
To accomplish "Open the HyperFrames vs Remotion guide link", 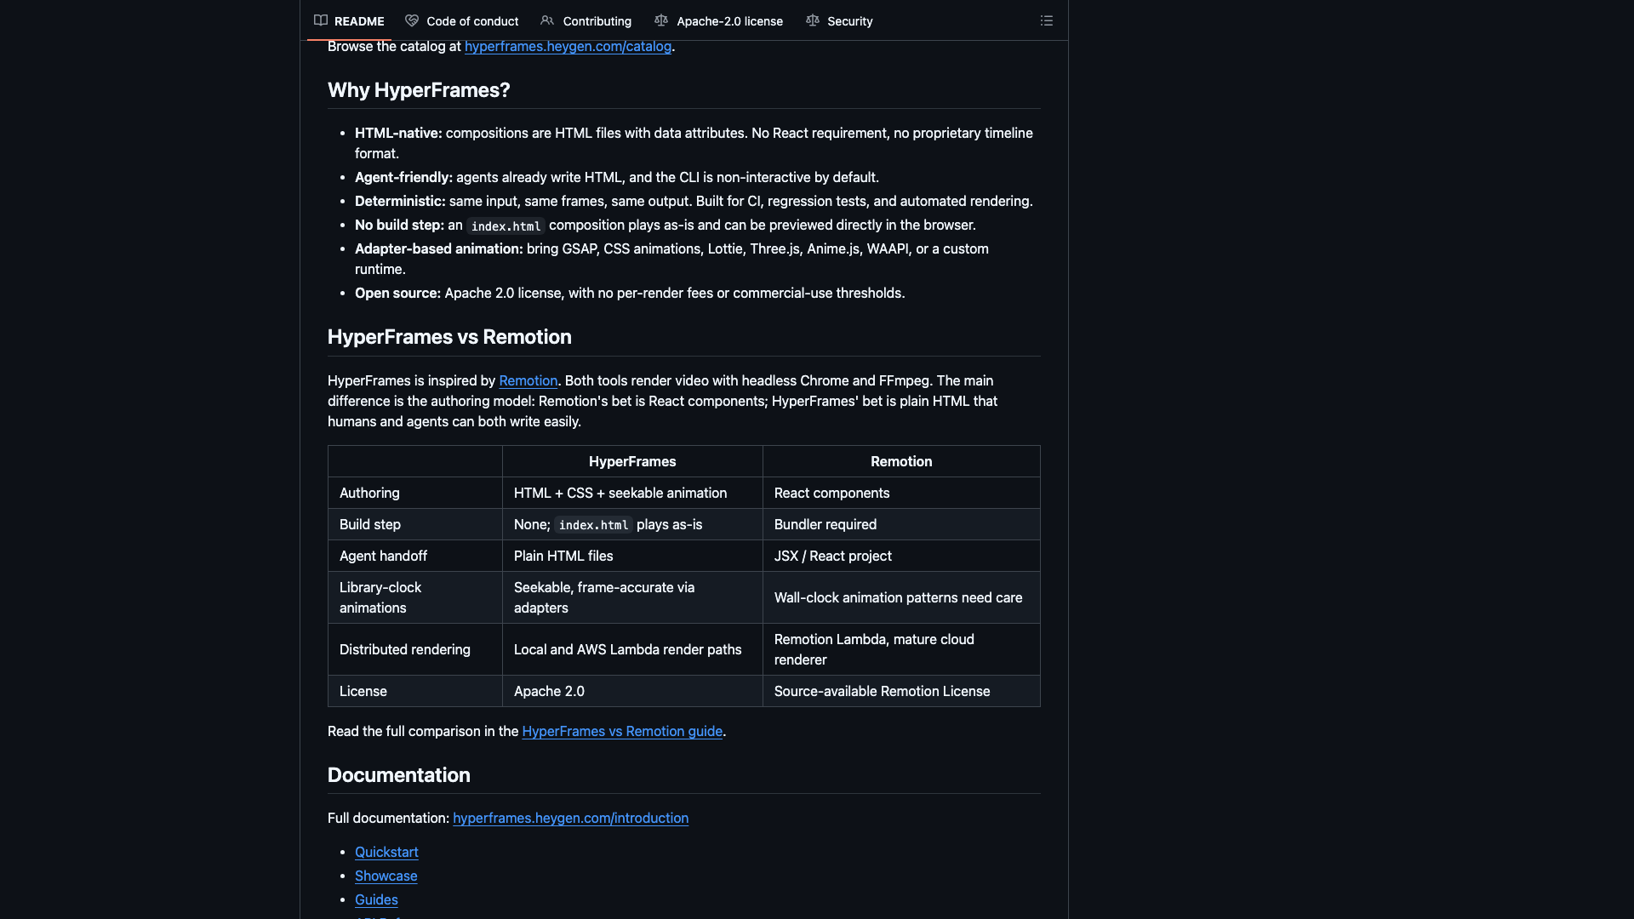I will tap(622, 732).
